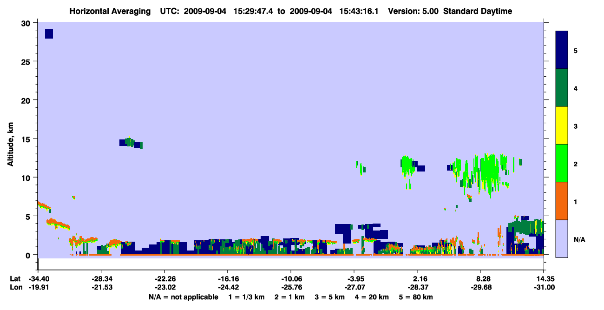Image resolution: width=604 pixels, height=310 pixels.
Task: Click the 'Lon' row label
Action: (x=15, y=288)
